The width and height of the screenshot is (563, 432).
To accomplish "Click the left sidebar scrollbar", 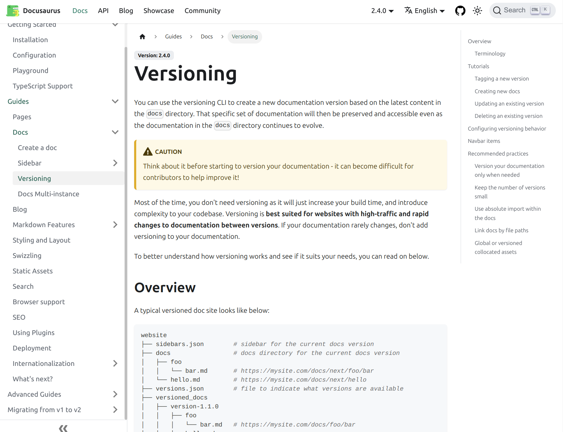I will tap(126, 233).
